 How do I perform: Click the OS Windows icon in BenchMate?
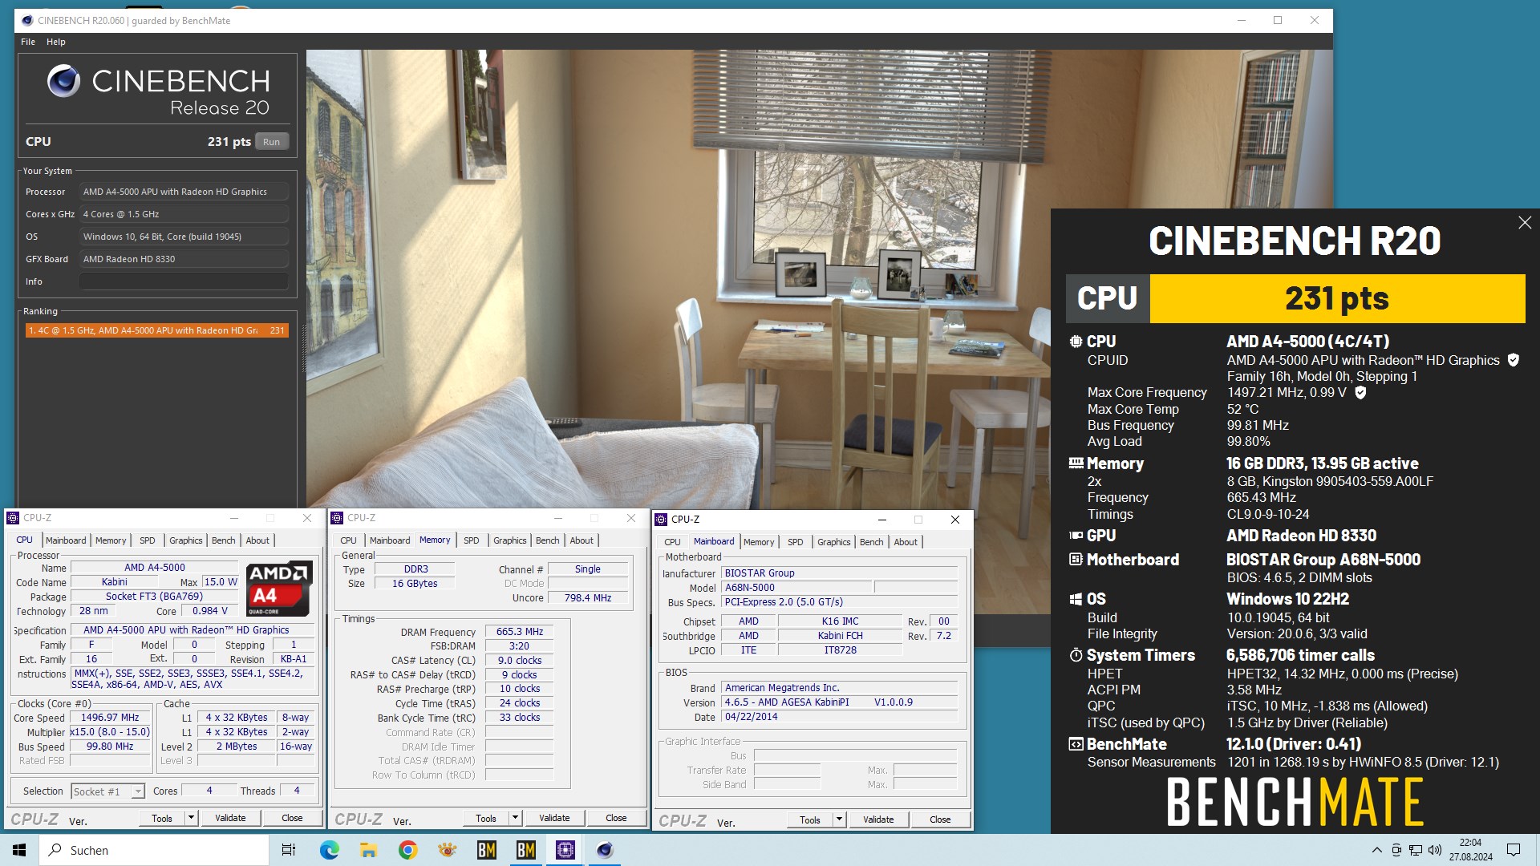(1076, 599)
